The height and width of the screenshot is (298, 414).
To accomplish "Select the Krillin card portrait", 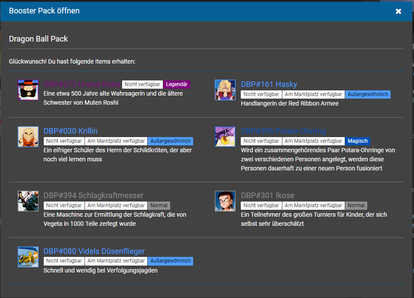I will 28,137.
